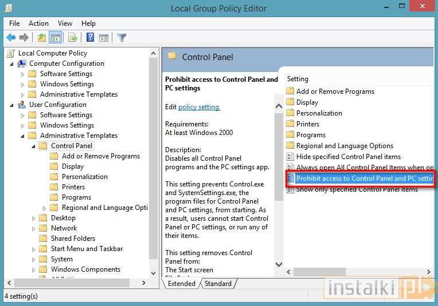This screenshot has height=306, width=438.
Task: Collapse Administrative Templates under User Configuration
Action: coord(22,136)
